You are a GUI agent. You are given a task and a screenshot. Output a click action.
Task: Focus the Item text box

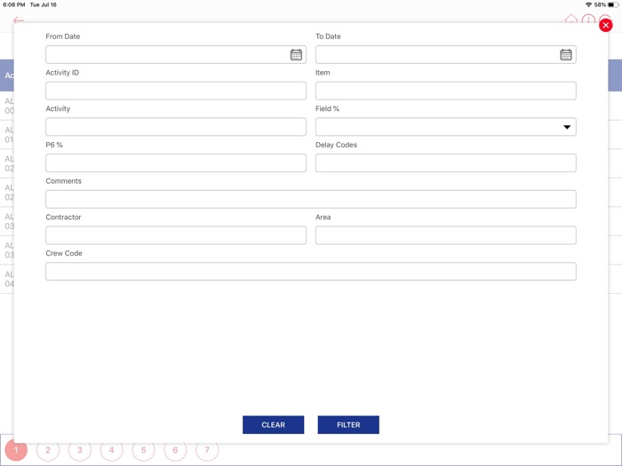445,91
